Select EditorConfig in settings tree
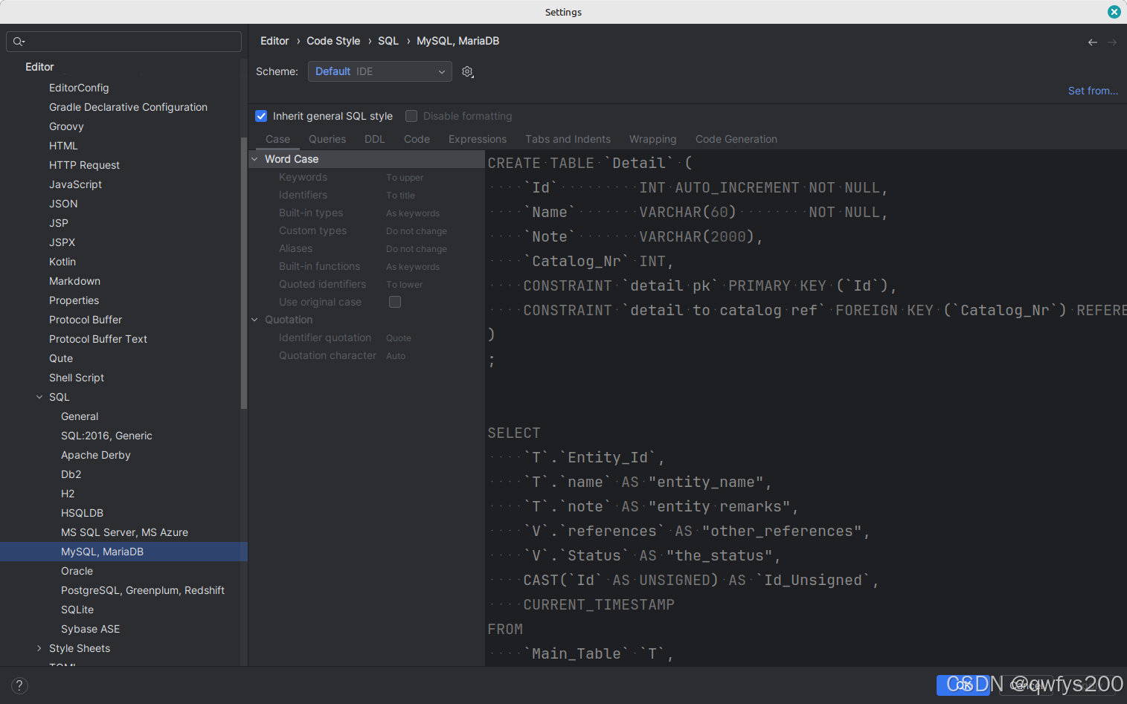 (79, 88)
